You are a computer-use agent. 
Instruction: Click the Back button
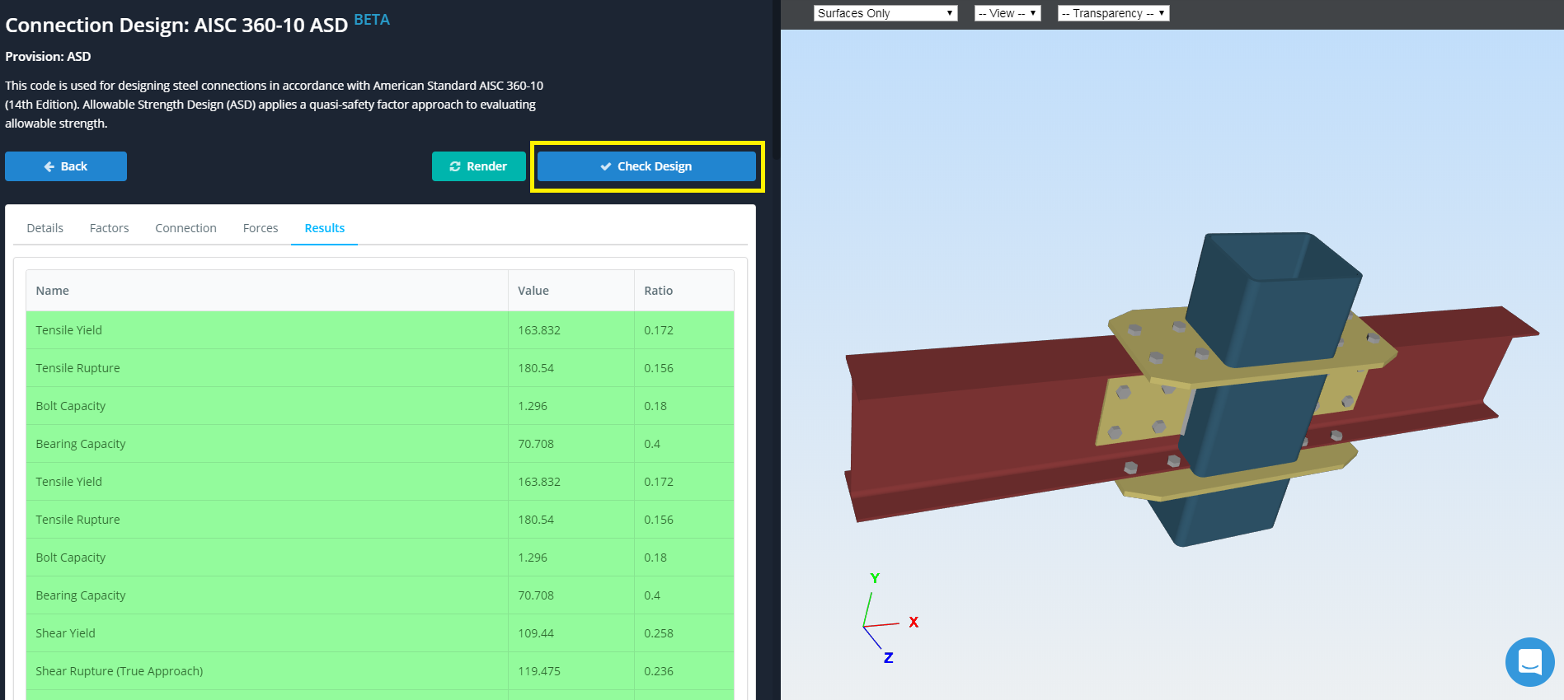click(x=66, y=166)
